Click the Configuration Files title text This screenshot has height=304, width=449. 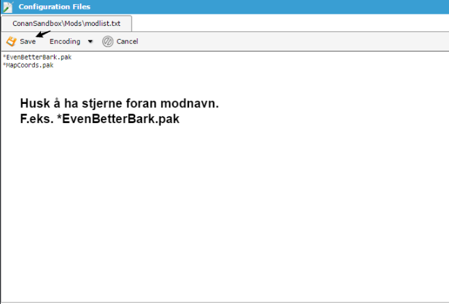[x=55, y=7]
